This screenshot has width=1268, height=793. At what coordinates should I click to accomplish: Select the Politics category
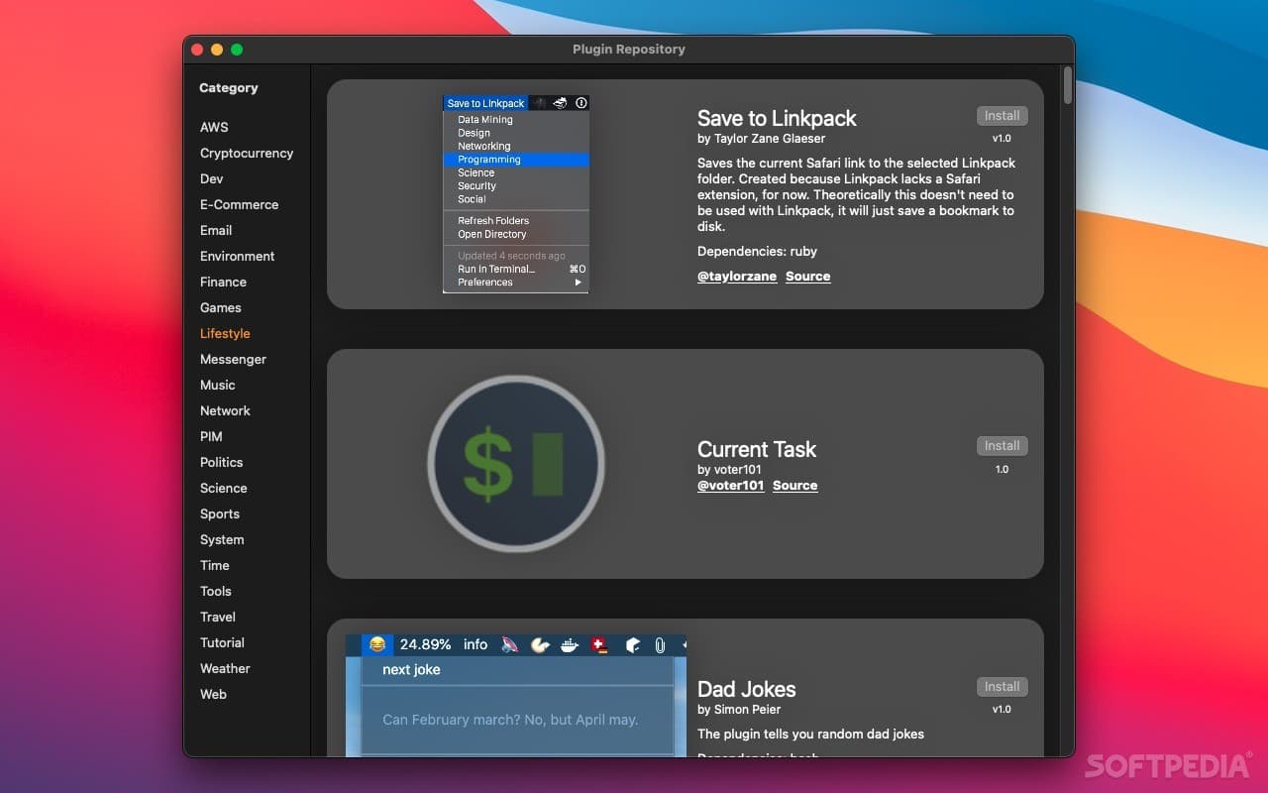[221, 462]
